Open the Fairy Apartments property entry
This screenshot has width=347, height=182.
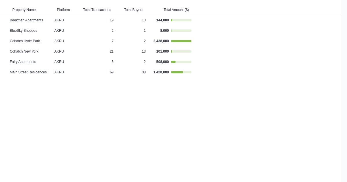pos(23,62)
